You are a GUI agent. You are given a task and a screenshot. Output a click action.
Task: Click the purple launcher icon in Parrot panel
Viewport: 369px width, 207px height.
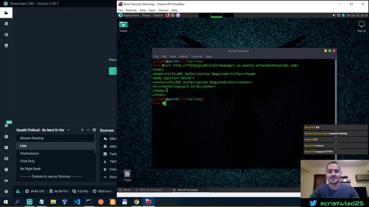(x=178, y=16)
